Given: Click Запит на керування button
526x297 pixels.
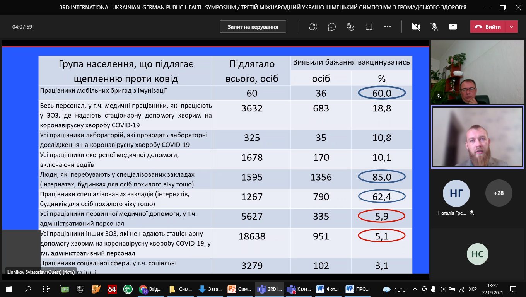Looking at the screenshot, I should click(x=253, y=27).
